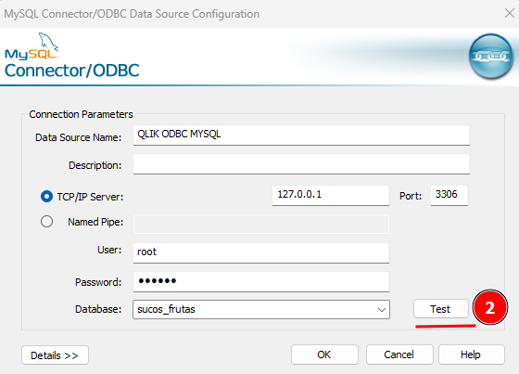Click the Connection Parameters group label

[81, 114]
